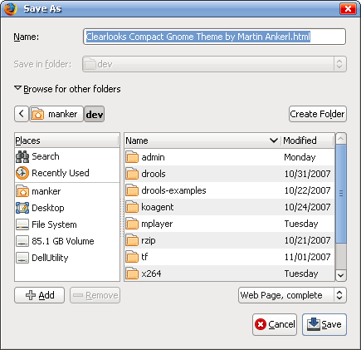Sort by the Name column header

click(202, 140)
